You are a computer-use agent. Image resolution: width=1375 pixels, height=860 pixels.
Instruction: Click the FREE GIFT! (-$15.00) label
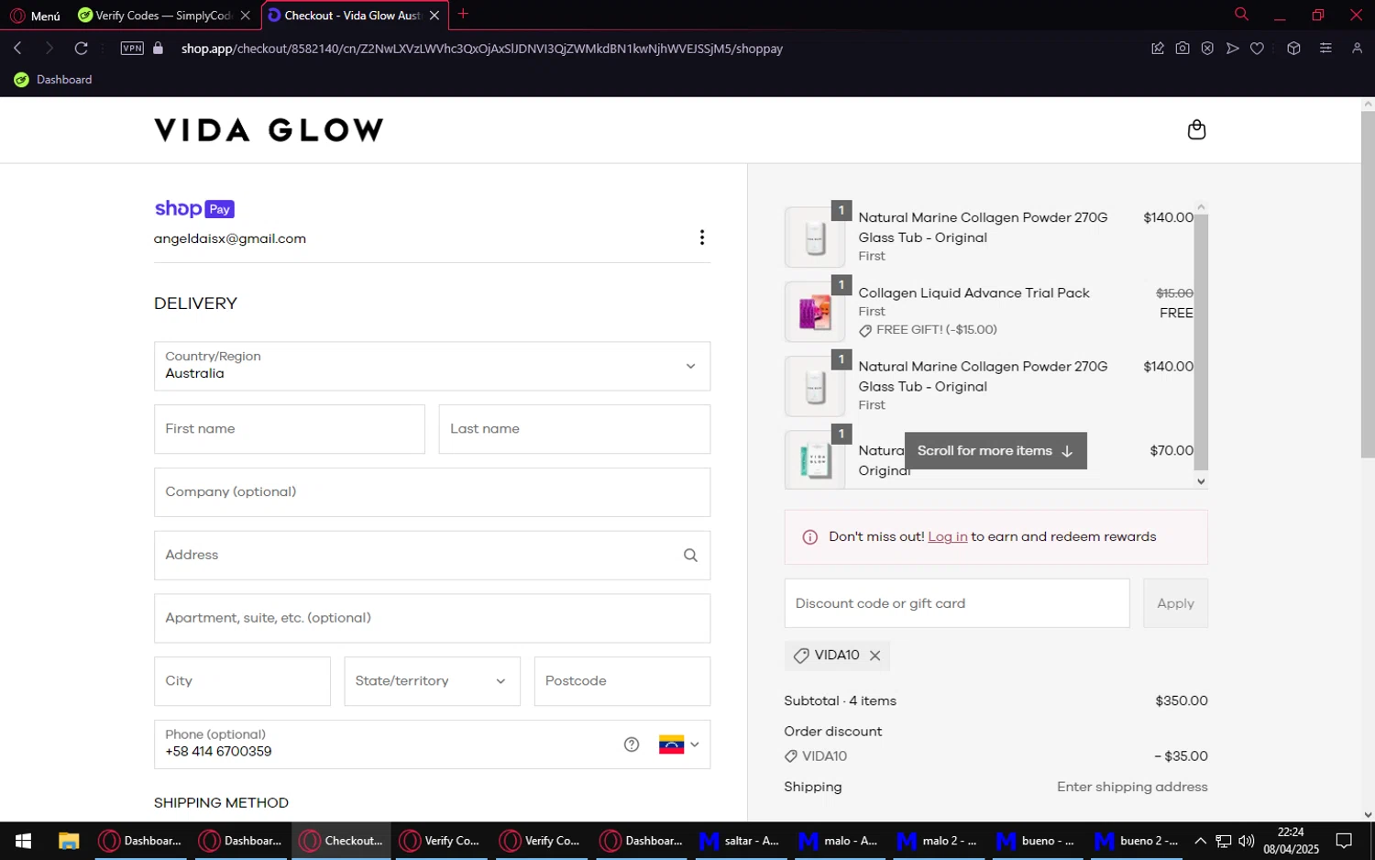click(x=936, y=330)
